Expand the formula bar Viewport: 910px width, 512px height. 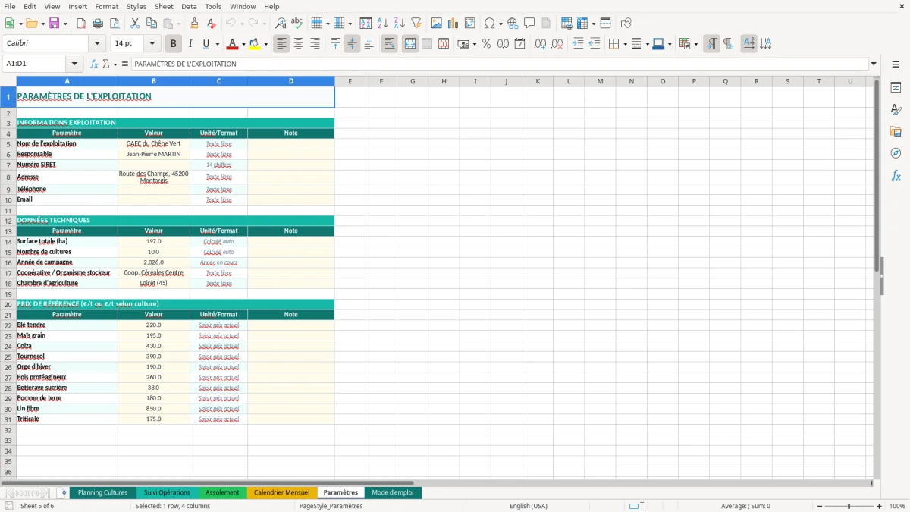(x=874, y=64)
